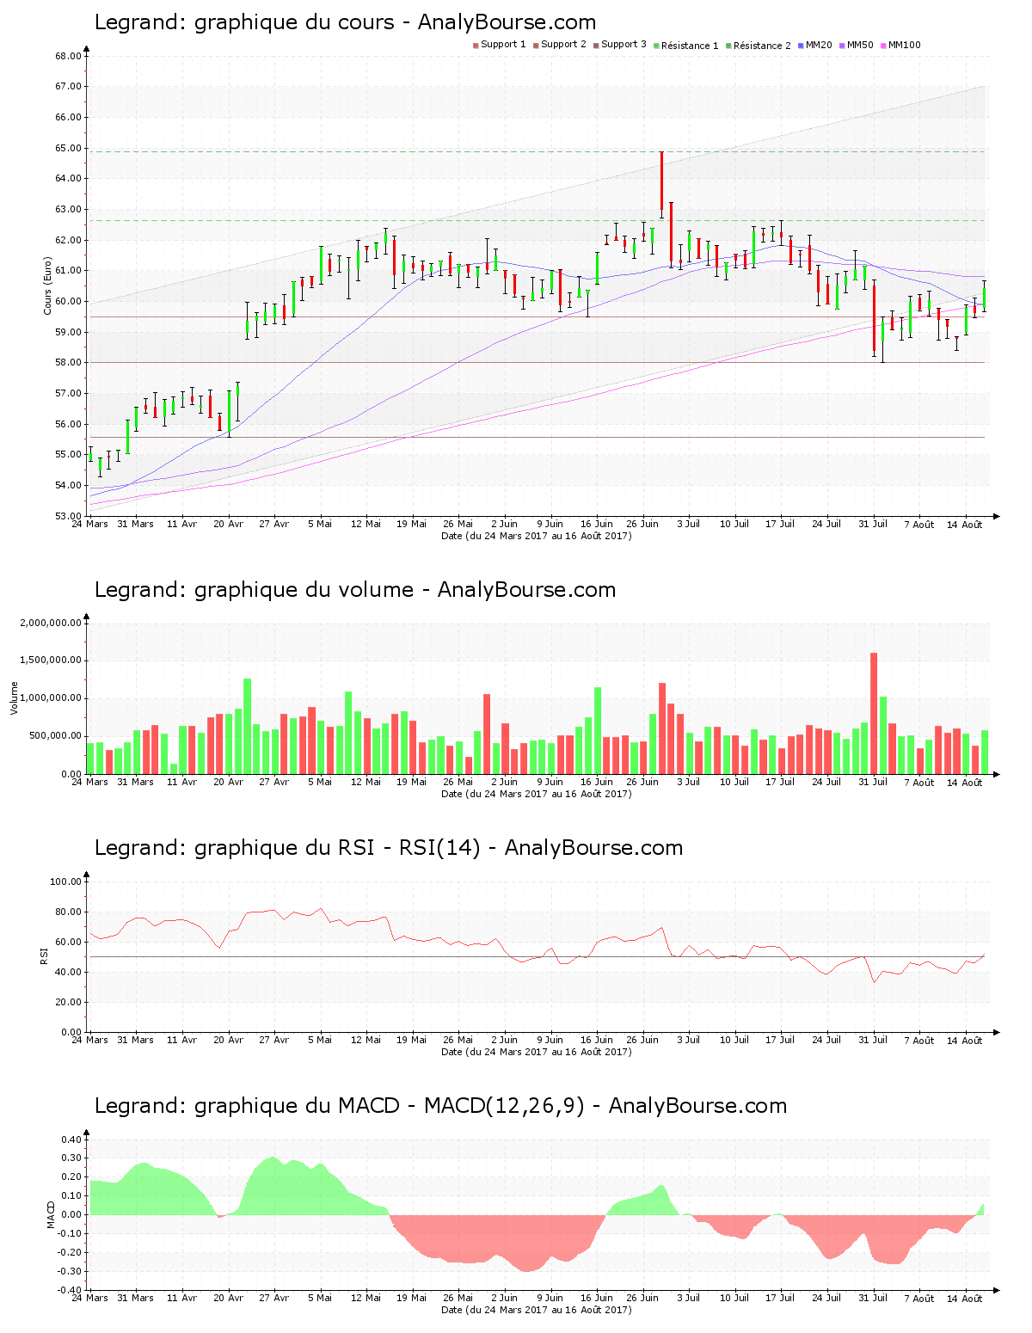Click the 65.00 value on price axis
The height and width of the screenshot is (1333, 1032).
point(68,148)
